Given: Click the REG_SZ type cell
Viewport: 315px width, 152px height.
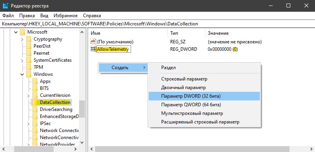Looking at the screenshot, I should 178,42.
